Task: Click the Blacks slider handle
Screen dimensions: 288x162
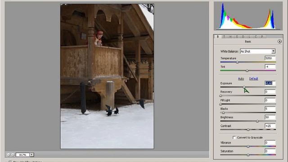Action: [223, 112]
